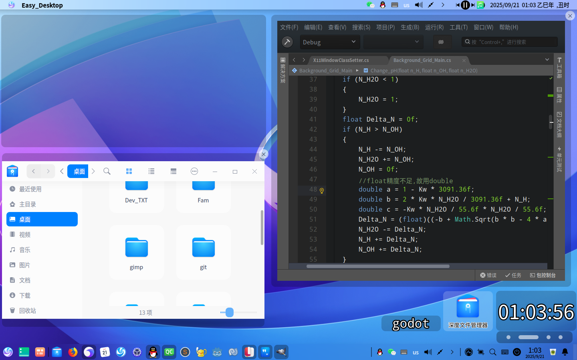Open the 工具箱 side panel
The height and width of the screenshot is (360, 577).
(x=559, y=68)
